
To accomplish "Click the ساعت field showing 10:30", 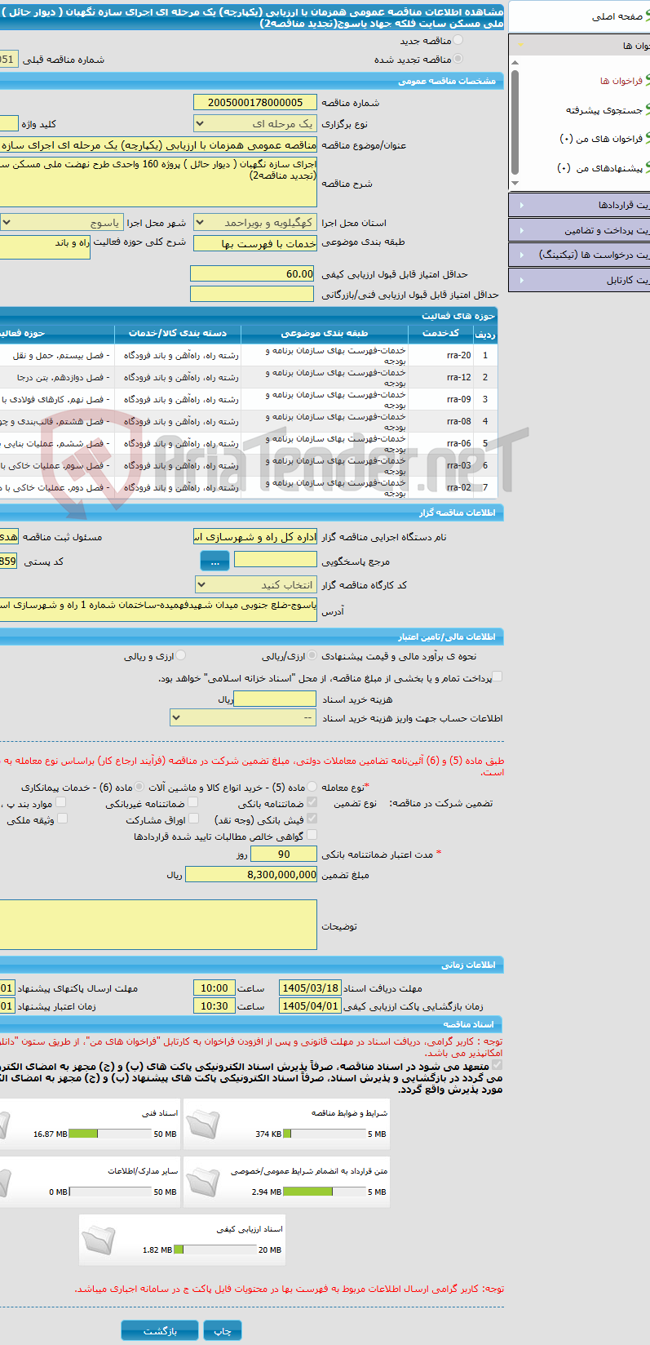I will pos(214,1005).
